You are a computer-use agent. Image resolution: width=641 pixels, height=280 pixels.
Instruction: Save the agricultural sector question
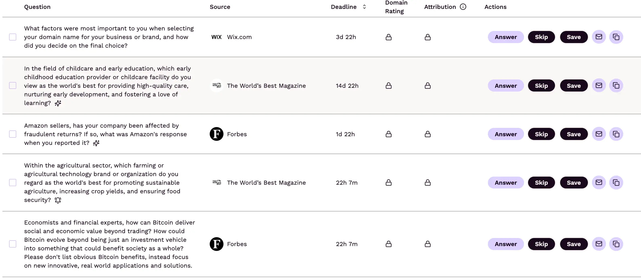coord(574,183)
